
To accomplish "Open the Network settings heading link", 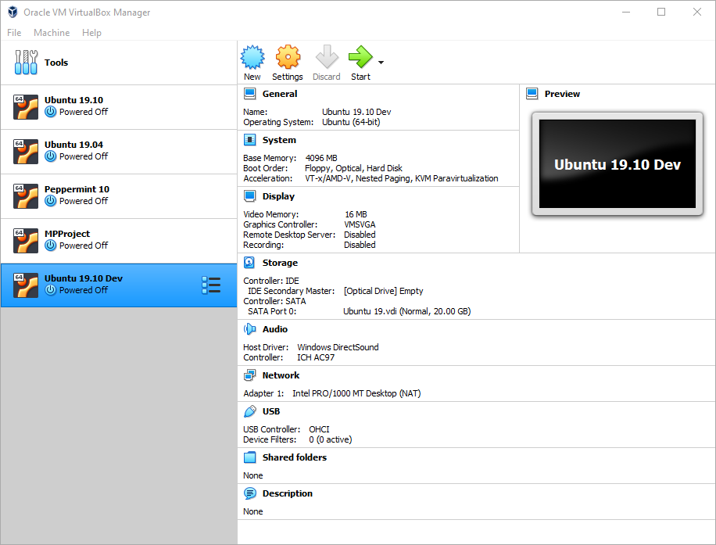I will (x=281, y=375).
